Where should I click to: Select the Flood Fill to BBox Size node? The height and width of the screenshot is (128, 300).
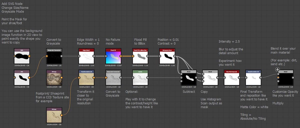[x=140, y=56]
